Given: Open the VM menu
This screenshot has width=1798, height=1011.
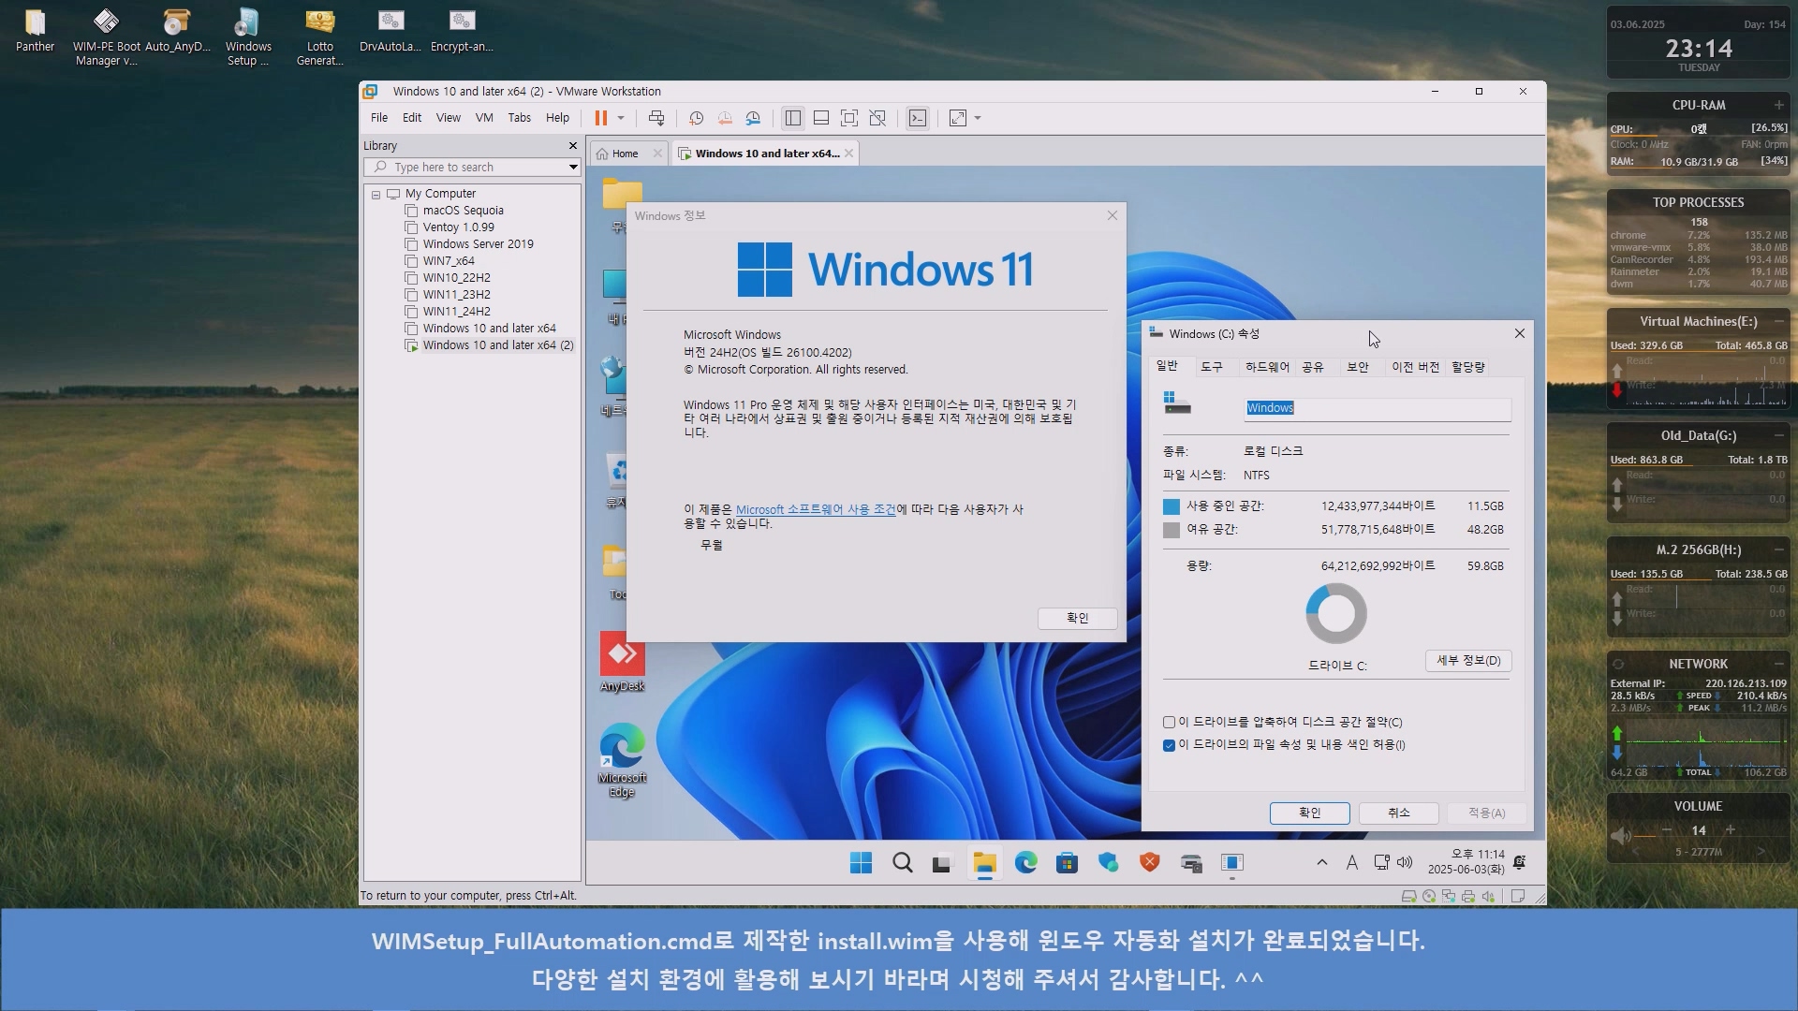Looking at the screenshot, I should click(x=483, y=118).
